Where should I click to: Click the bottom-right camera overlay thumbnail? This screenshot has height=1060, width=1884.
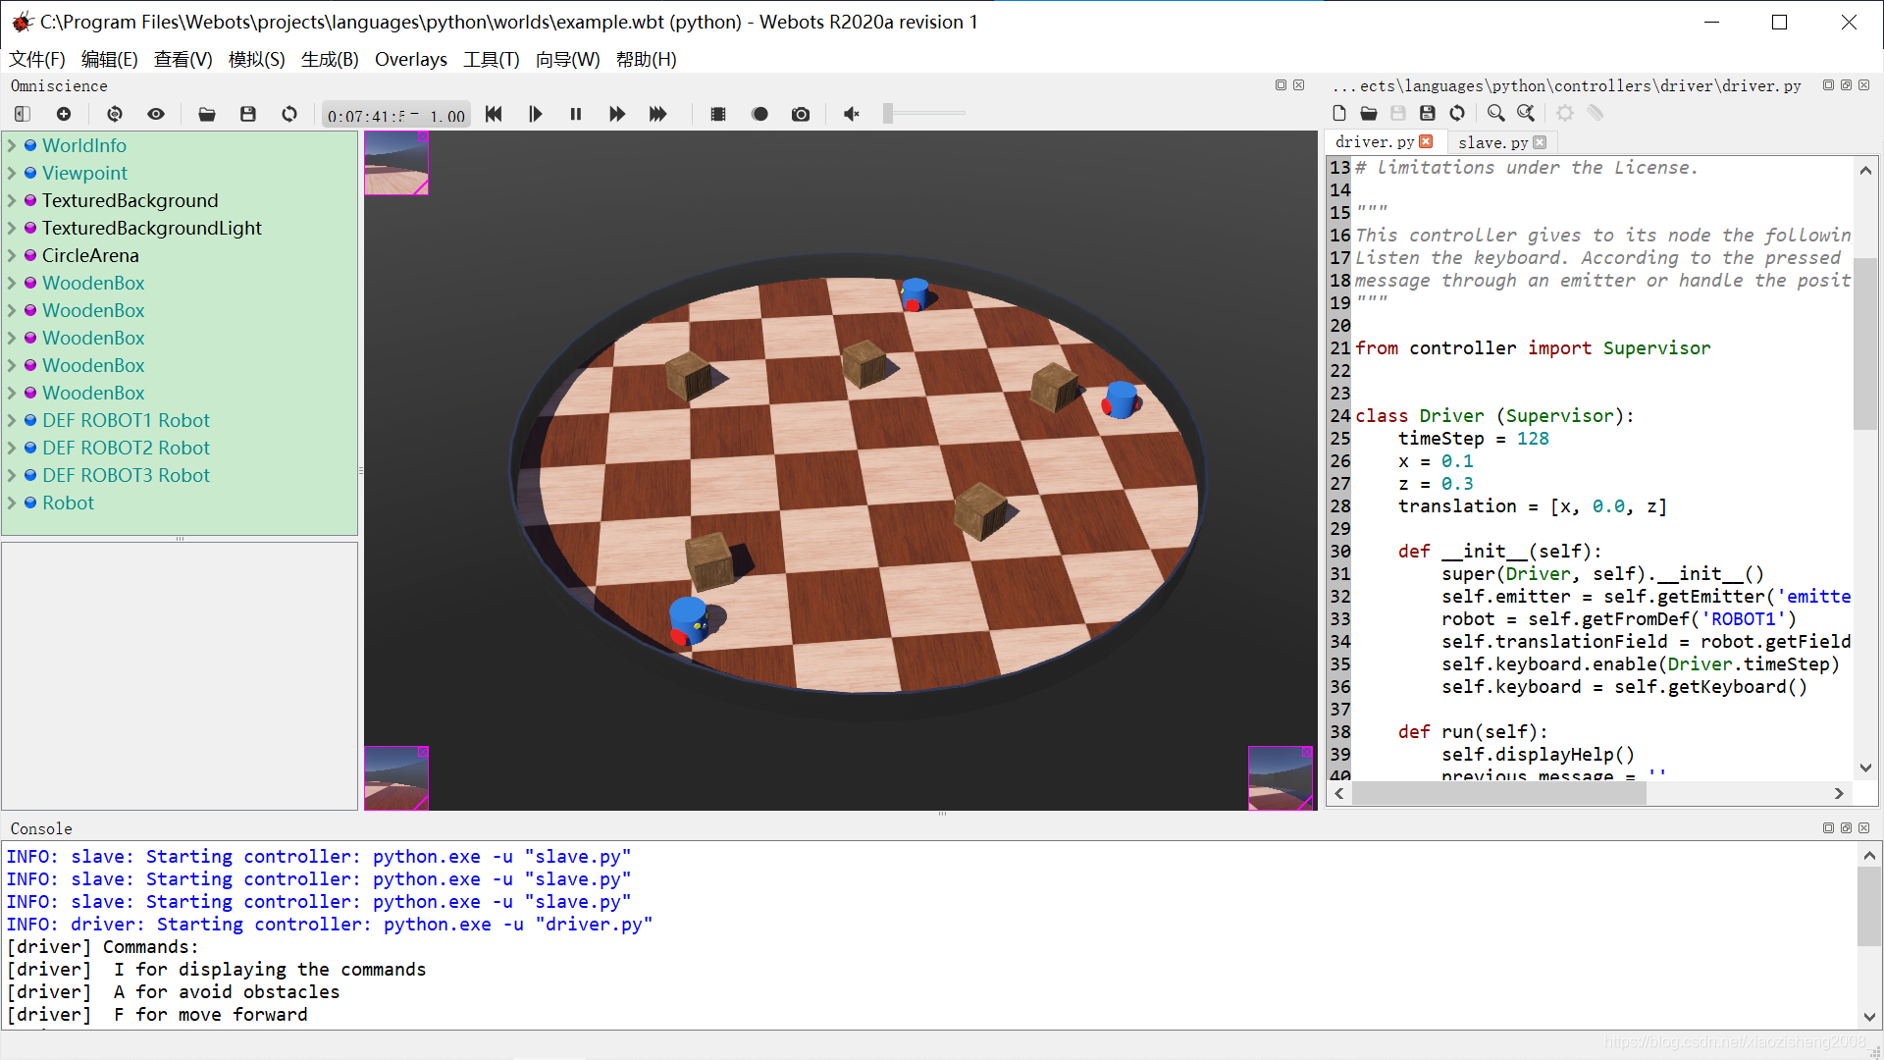click(x=1281, y=778)
